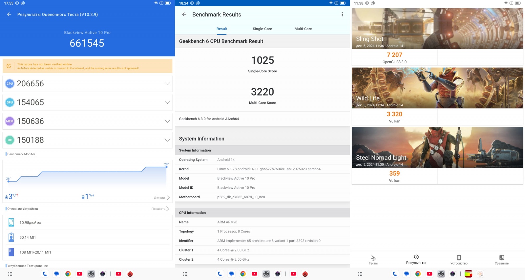Click the purple MEM badge in AnTuTu
The height and width of the screenshot is (280, 525).
click(10, 121)
